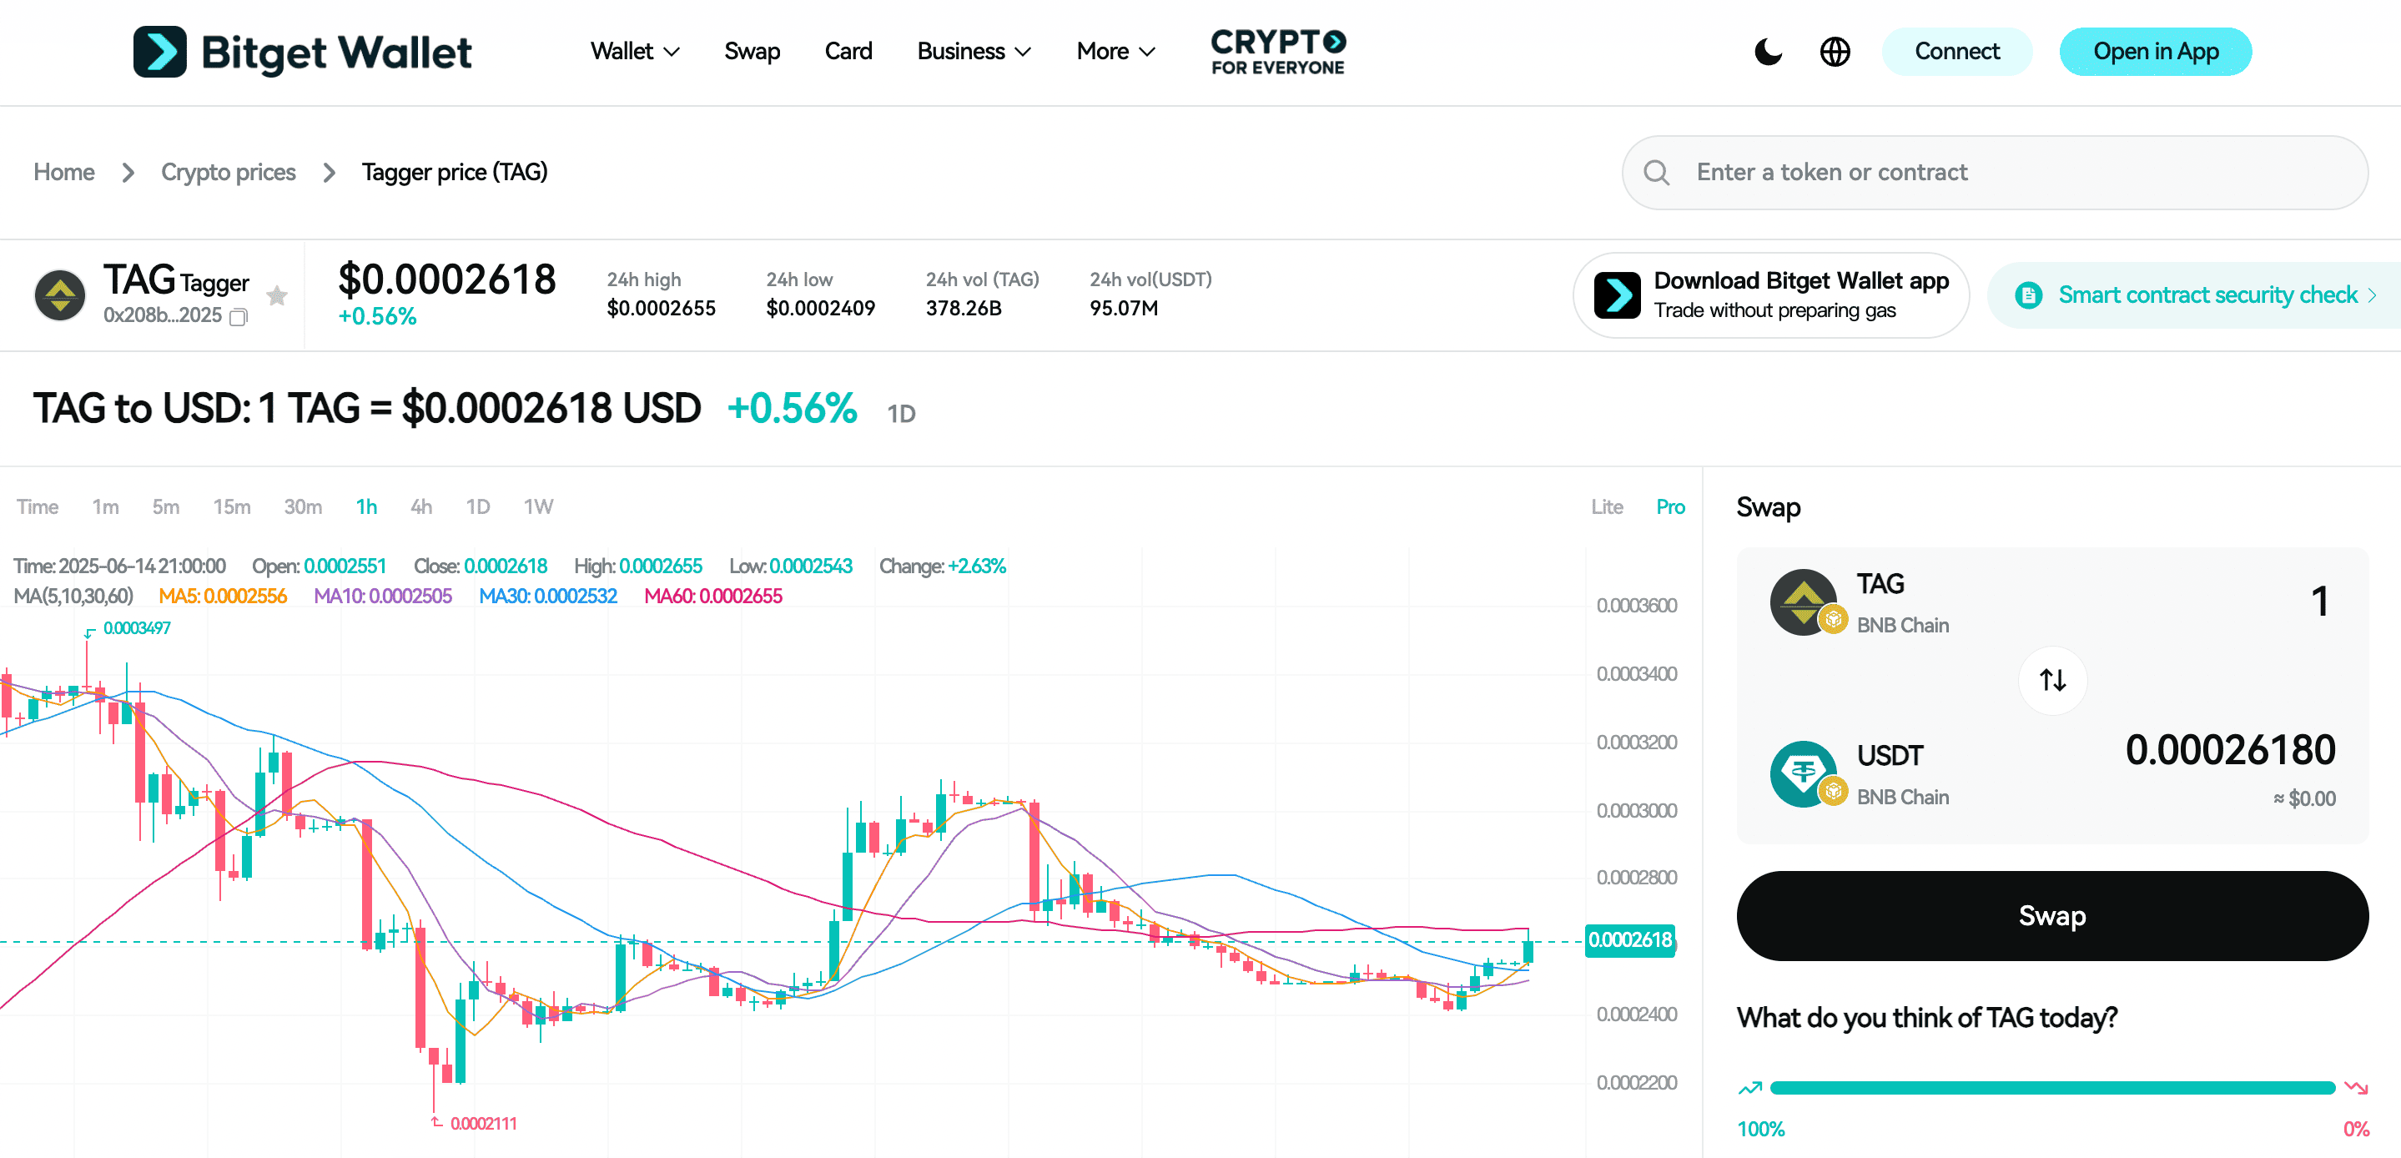Viewport: 2401px width, 1158px height.
Task: Select the USDT token in the swap panel
Action: [1860, 774]
